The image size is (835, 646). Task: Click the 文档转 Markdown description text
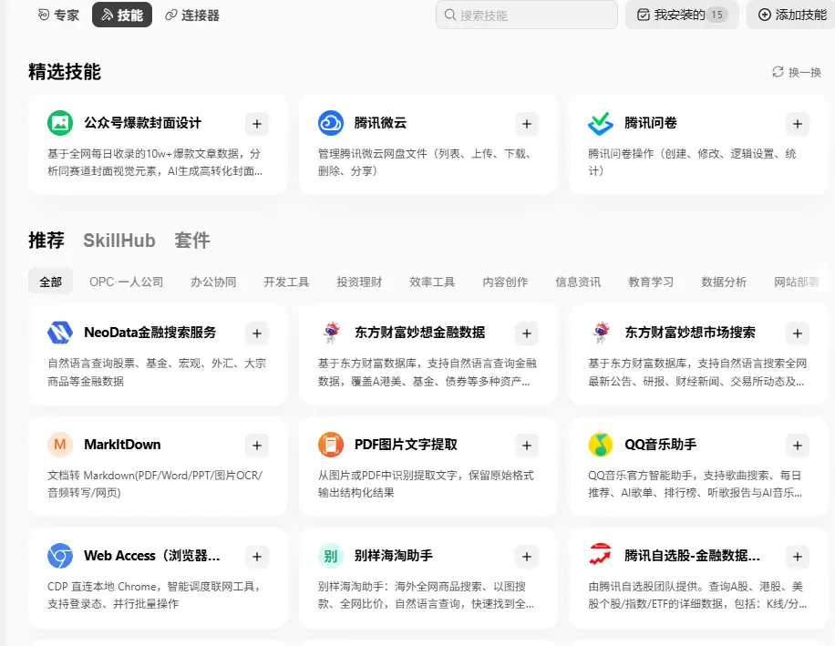[x=155, y=484]
